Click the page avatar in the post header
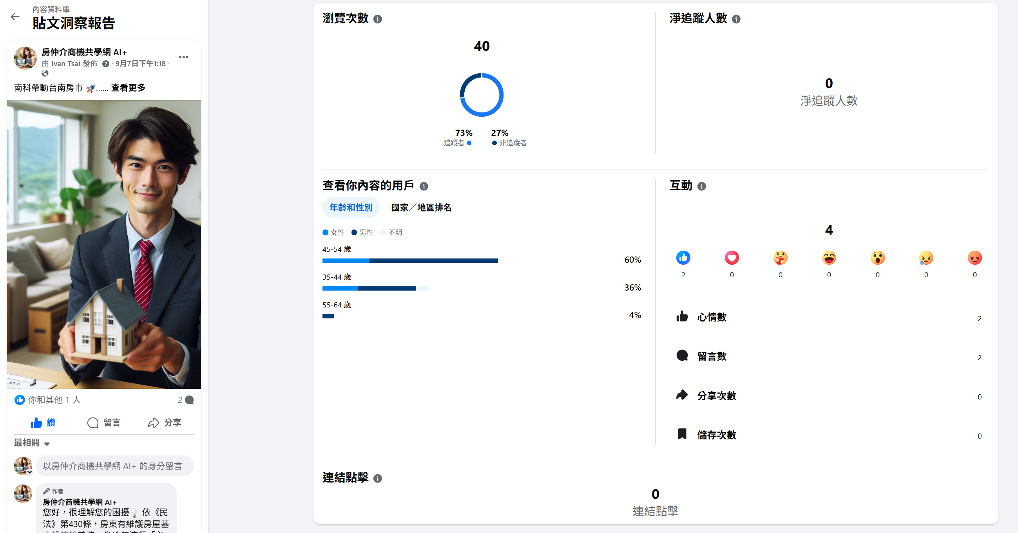Image resolution: width=1018 pixels, height=533 pixels. [x=25, y=58]
